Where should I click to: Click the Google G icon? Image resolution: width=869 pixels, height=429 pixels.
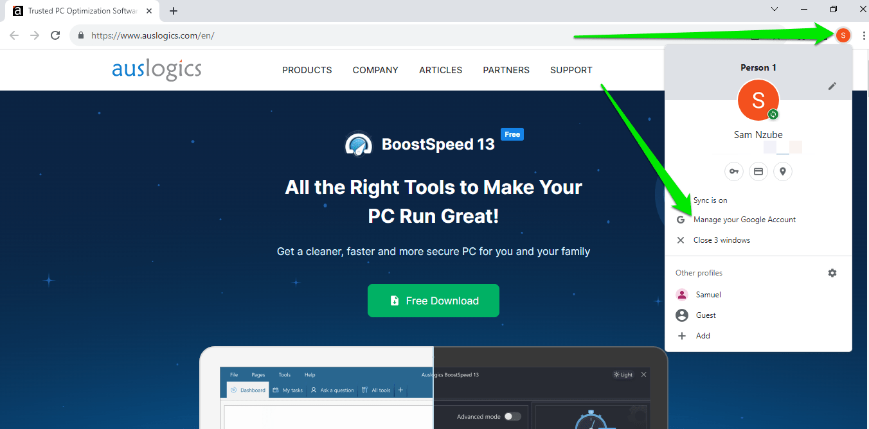(681, 220)
